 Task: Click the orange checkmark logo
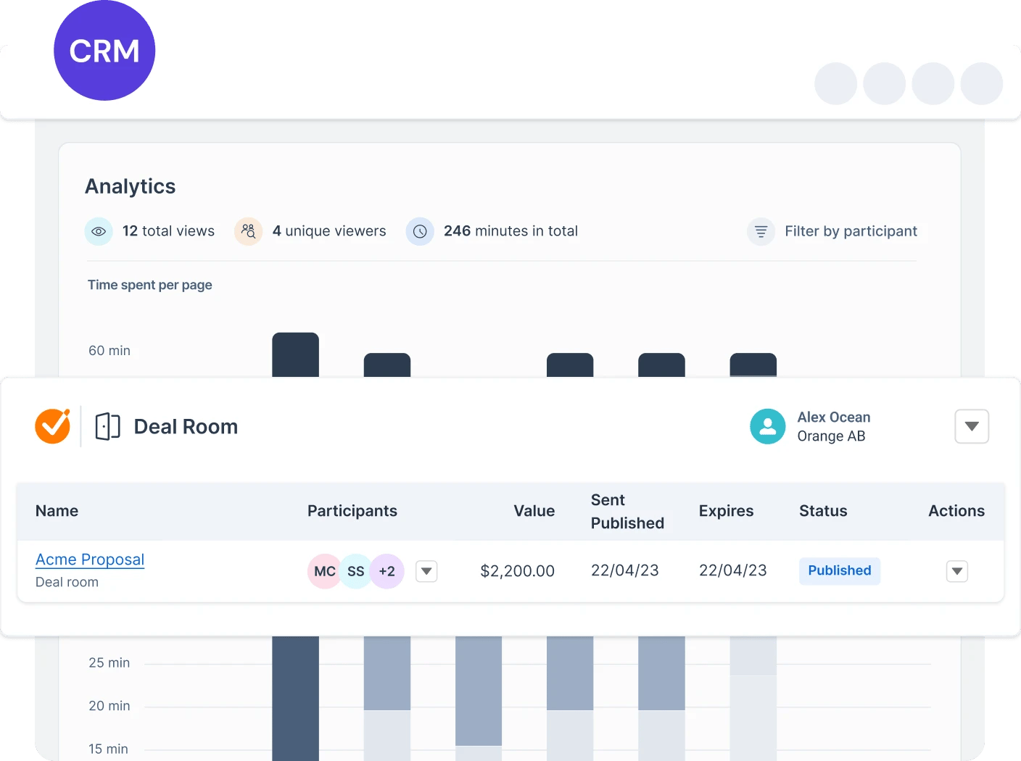(53, 426)
